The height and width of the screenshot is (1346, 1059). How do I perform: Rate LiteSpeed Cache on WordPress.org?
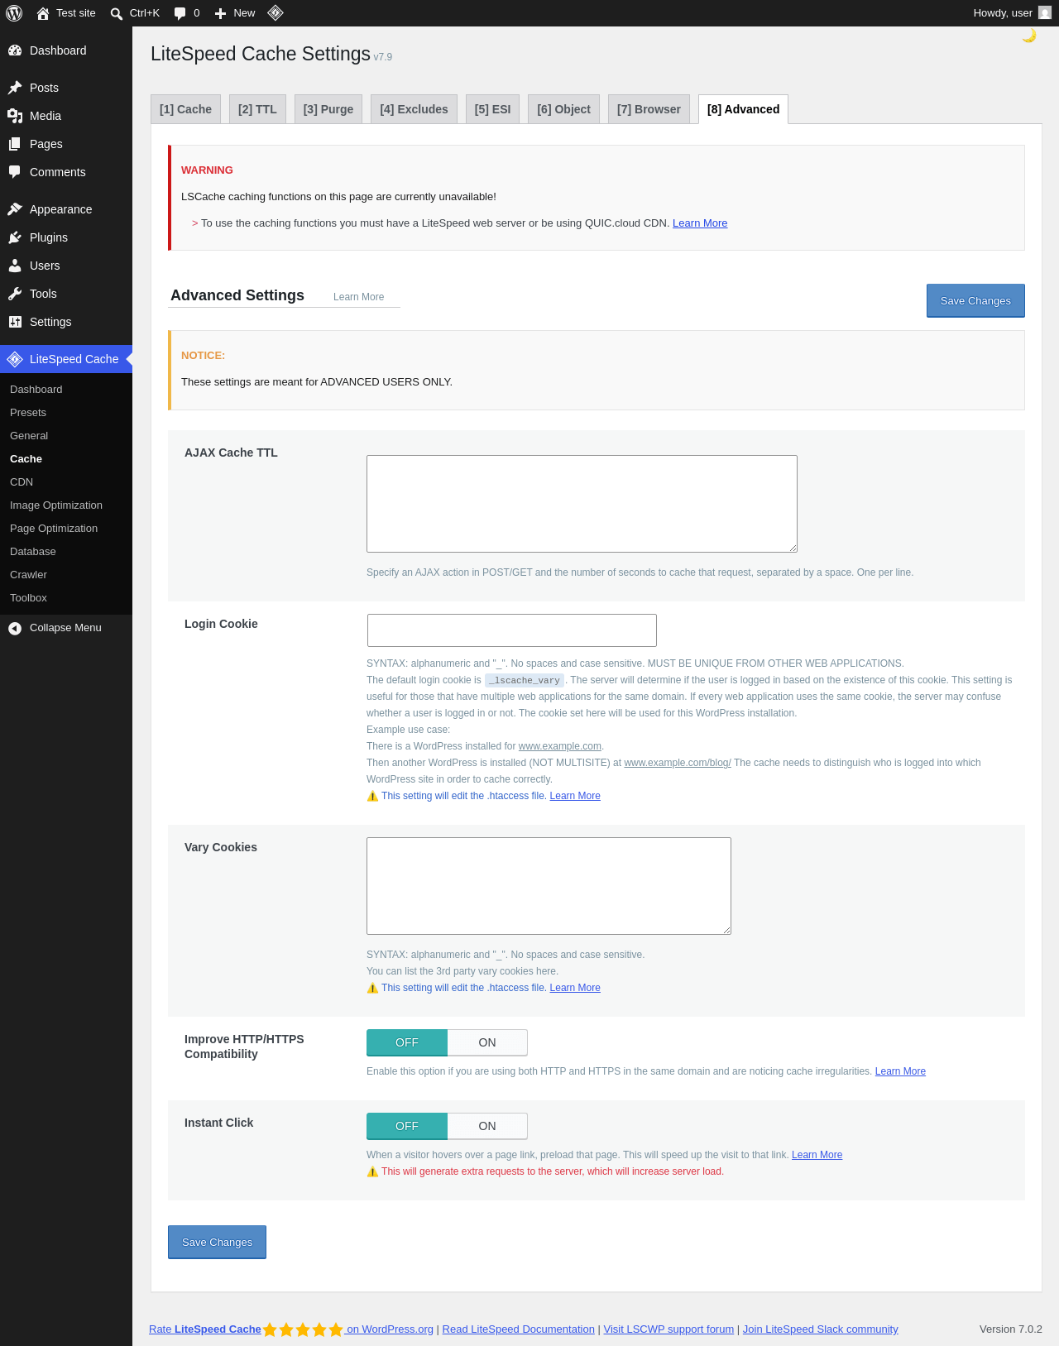click(x=291, y=1329)
